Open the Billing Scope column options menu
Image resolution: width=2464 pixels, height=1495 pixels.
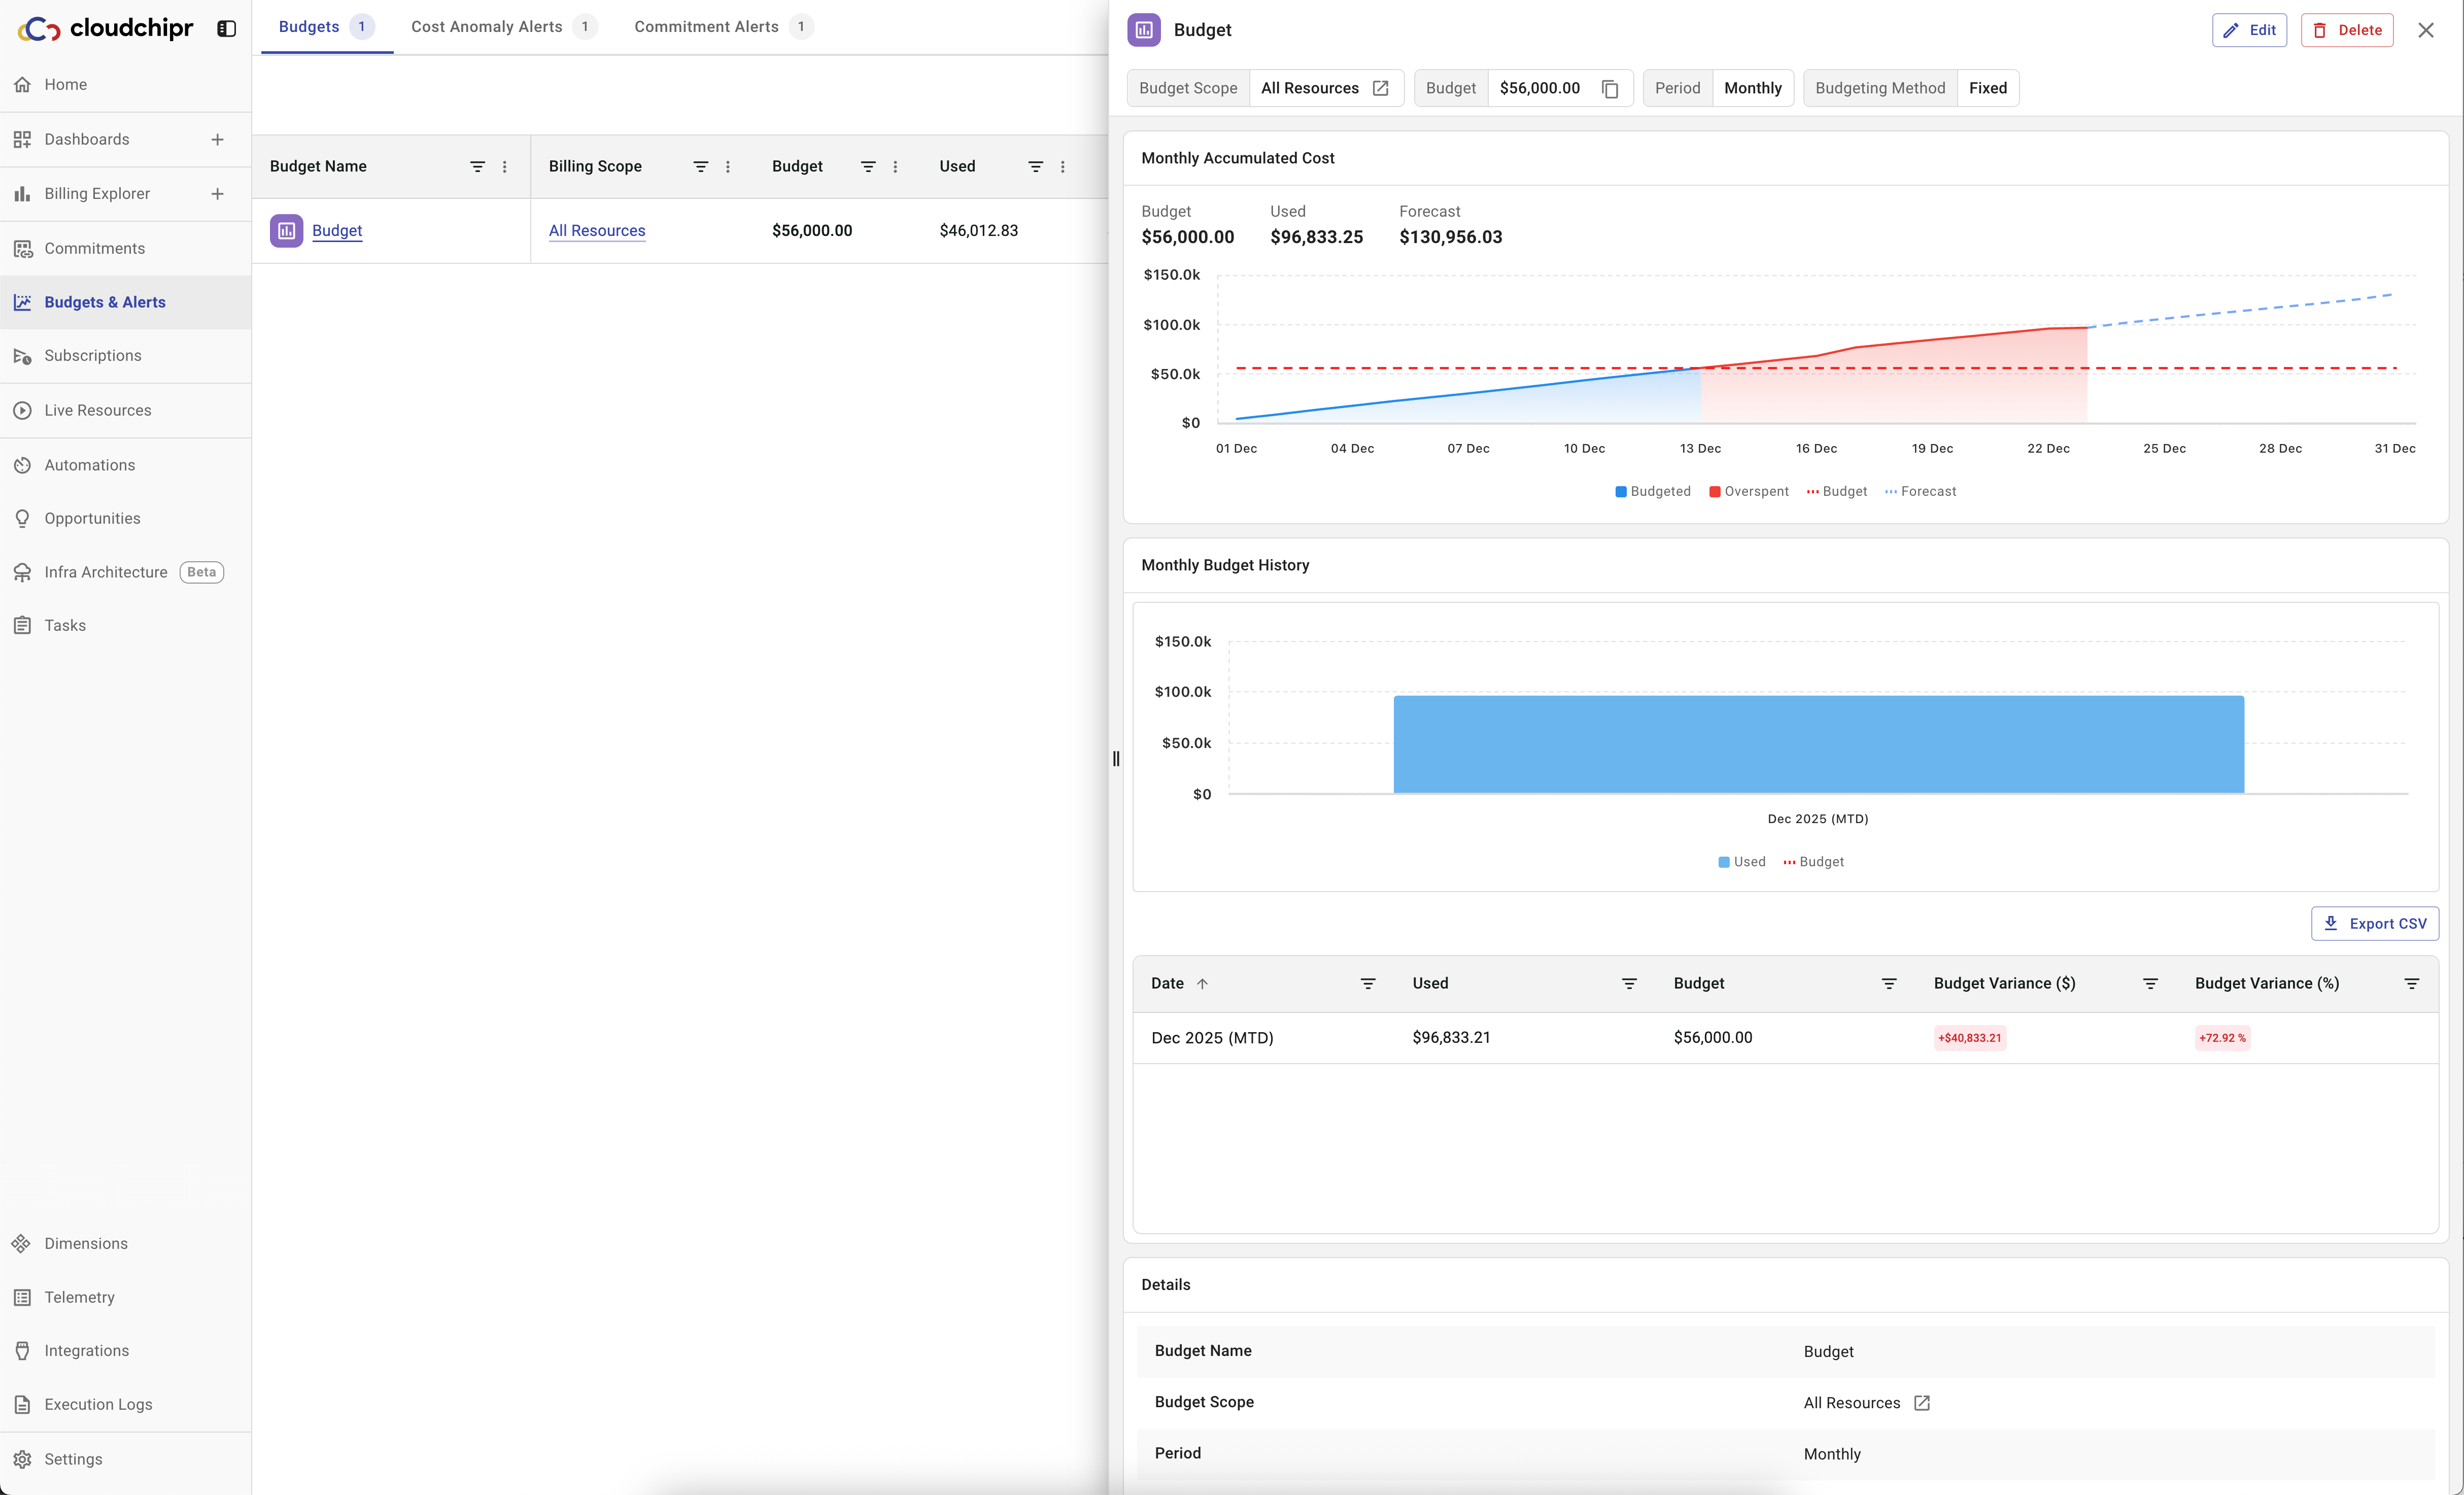pos(728,167)
